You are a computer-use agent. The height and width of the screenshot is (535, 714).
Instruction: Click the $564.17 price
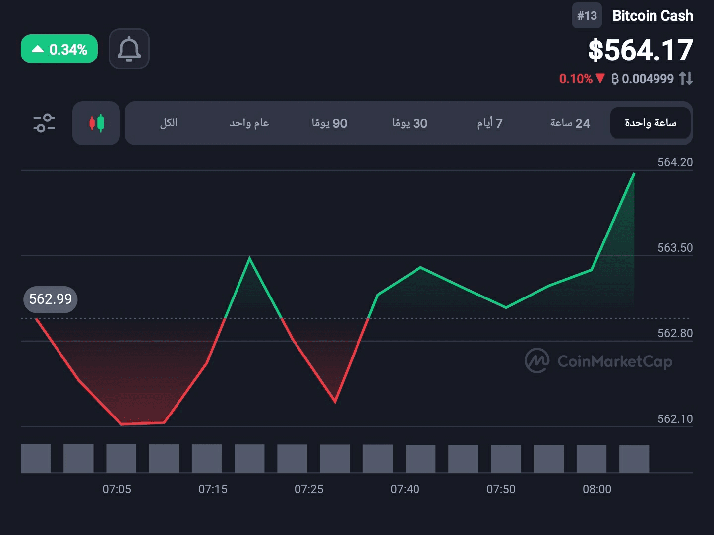(641, 50)
